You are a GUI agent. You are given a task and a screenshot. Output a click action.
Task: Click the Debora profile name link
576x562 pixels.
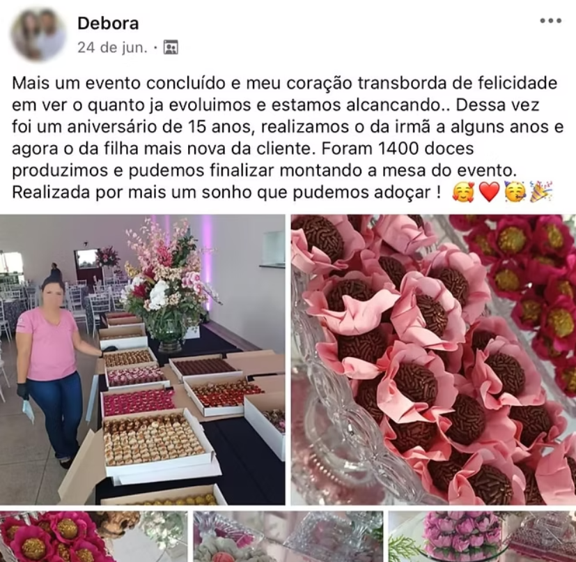(x=108, y=23)
